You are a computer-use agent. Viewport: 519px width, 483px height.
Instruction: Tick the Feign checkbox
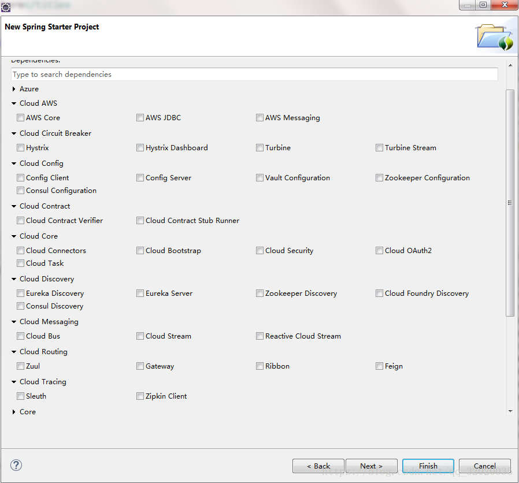(379, 366)
